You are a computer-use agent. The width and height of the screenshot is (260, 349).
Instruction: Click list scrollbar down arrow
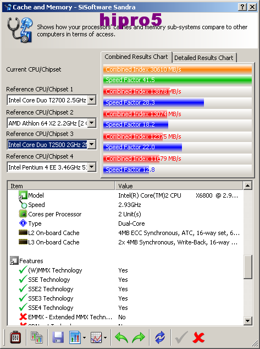247,321
